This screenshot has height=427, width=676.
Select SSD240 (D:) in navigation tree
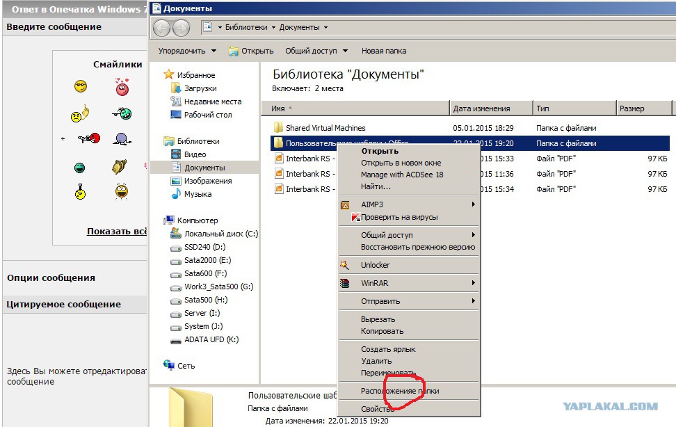[204, 247]
